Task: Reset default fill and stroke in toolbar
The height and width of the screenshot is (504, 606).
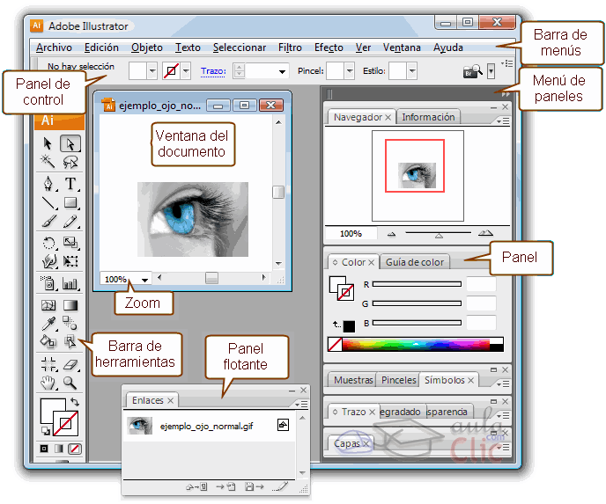Action: 45,431
